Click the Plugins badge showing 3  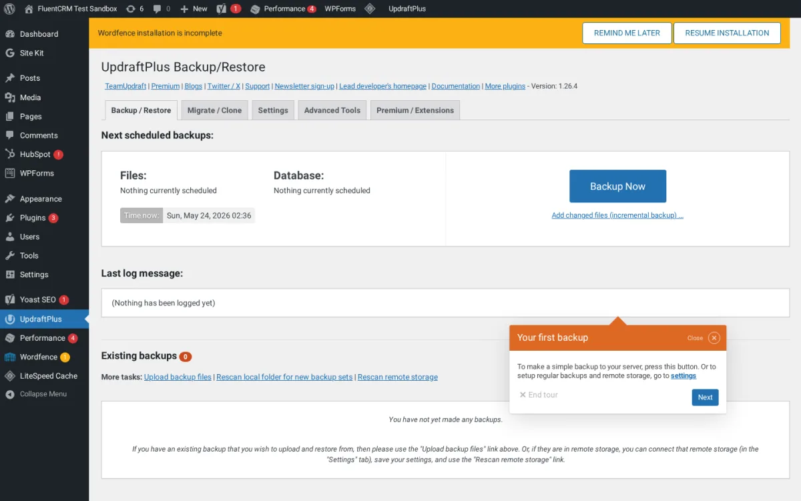coord(53,218)
